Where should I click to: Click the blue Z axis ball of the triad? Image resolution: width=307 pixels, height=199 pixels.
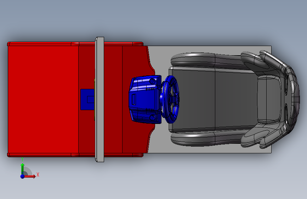click(23, 176)
